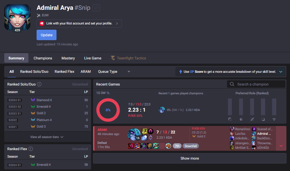This screenshot has width=290, height=171.
Task: Click the Emerald 4 emblem in S2023 S2 row
Action: pos(33,106)
